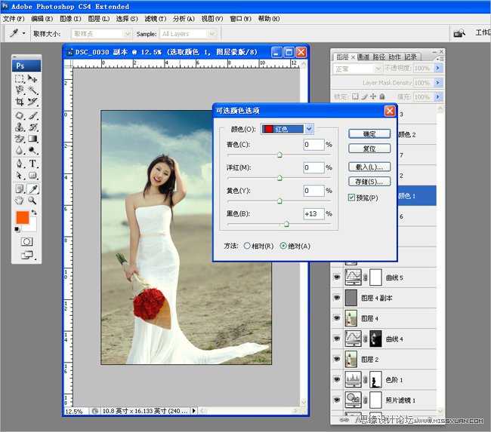Select the Type (T) tool

[33, 164]
